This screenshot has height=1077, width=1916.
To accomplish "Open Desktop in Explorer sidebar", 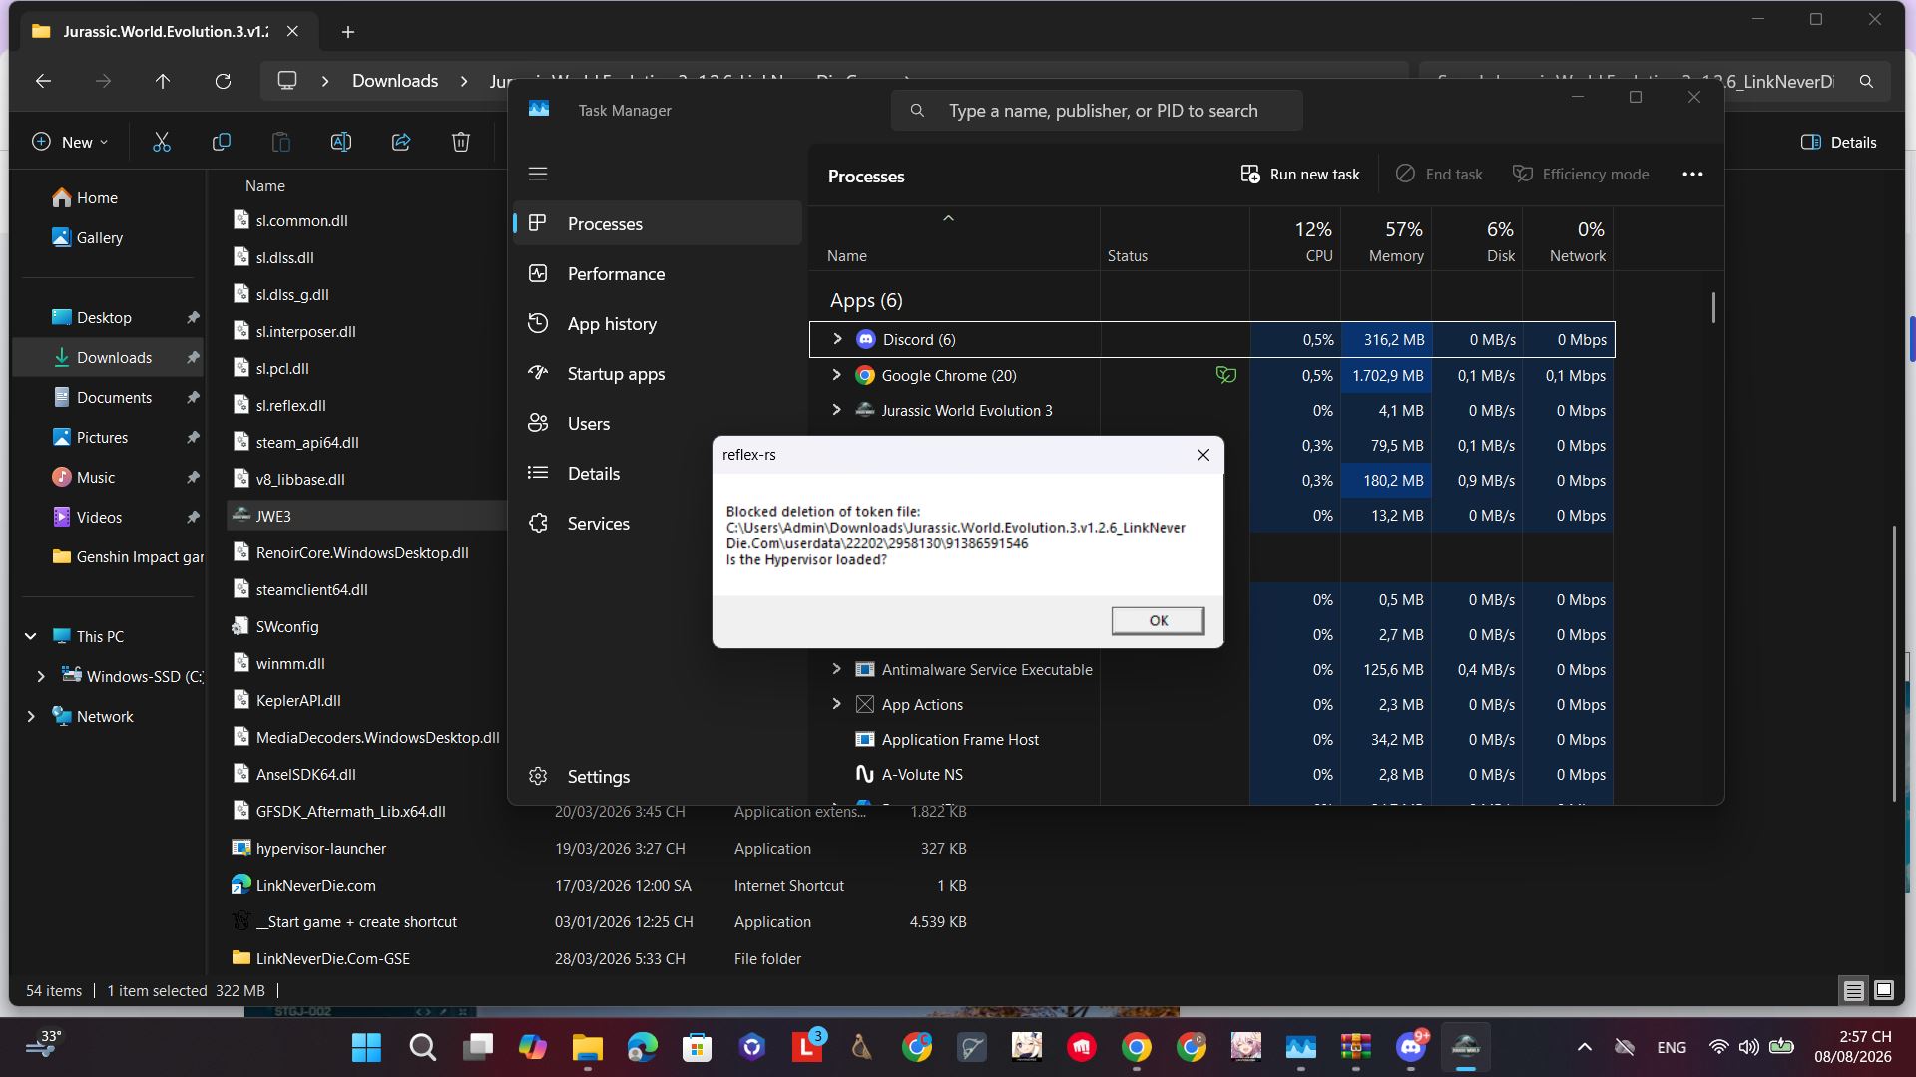I will point(108,318).
